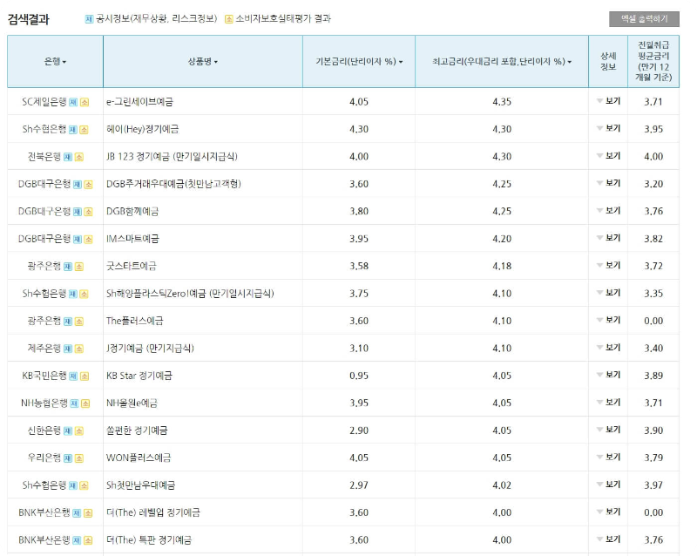The image size is (697, 556).
Task: Show 보기 details for NH올원e예금
Action: point(608,402)
